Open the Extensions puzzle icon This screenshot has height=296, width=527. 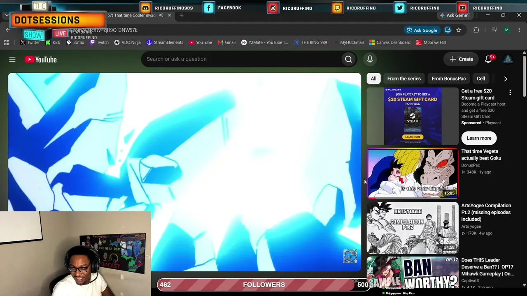(476, 30)
